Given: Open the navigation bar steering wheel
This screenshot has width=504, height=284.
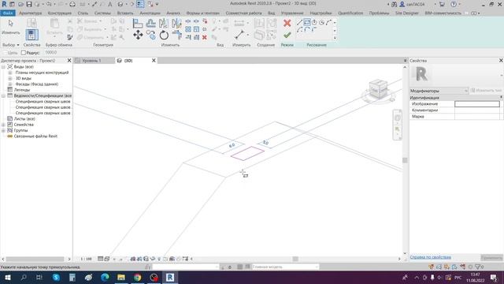Looking at the screenshot, I should pyautogui.click(x=397, y=118).
